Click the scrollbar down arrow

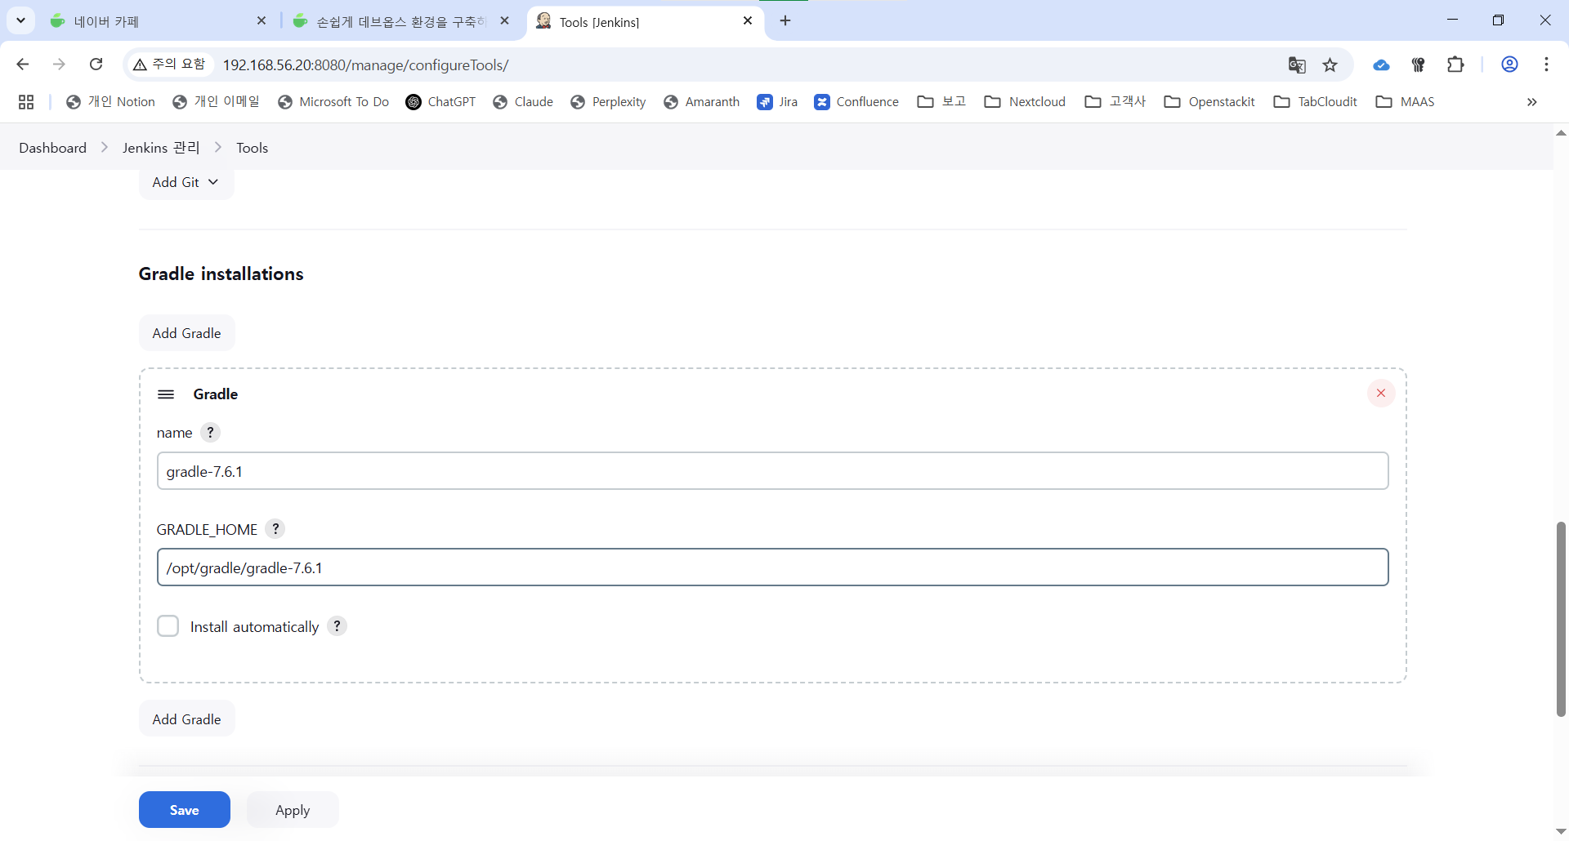pyautogui.click(x=1561, y=832)
